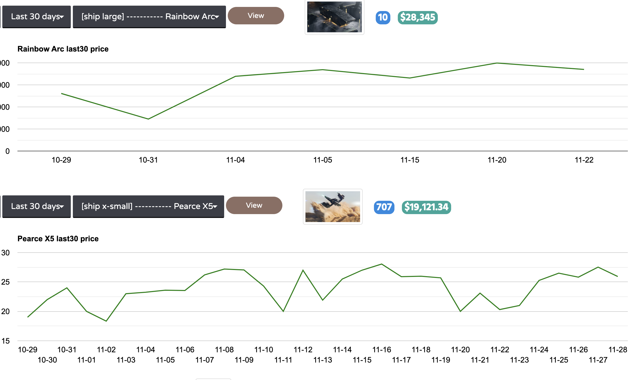Click the Pearce X5 ship thumbnail image
This screenshot has height=380, width=634.
(332, 207)
